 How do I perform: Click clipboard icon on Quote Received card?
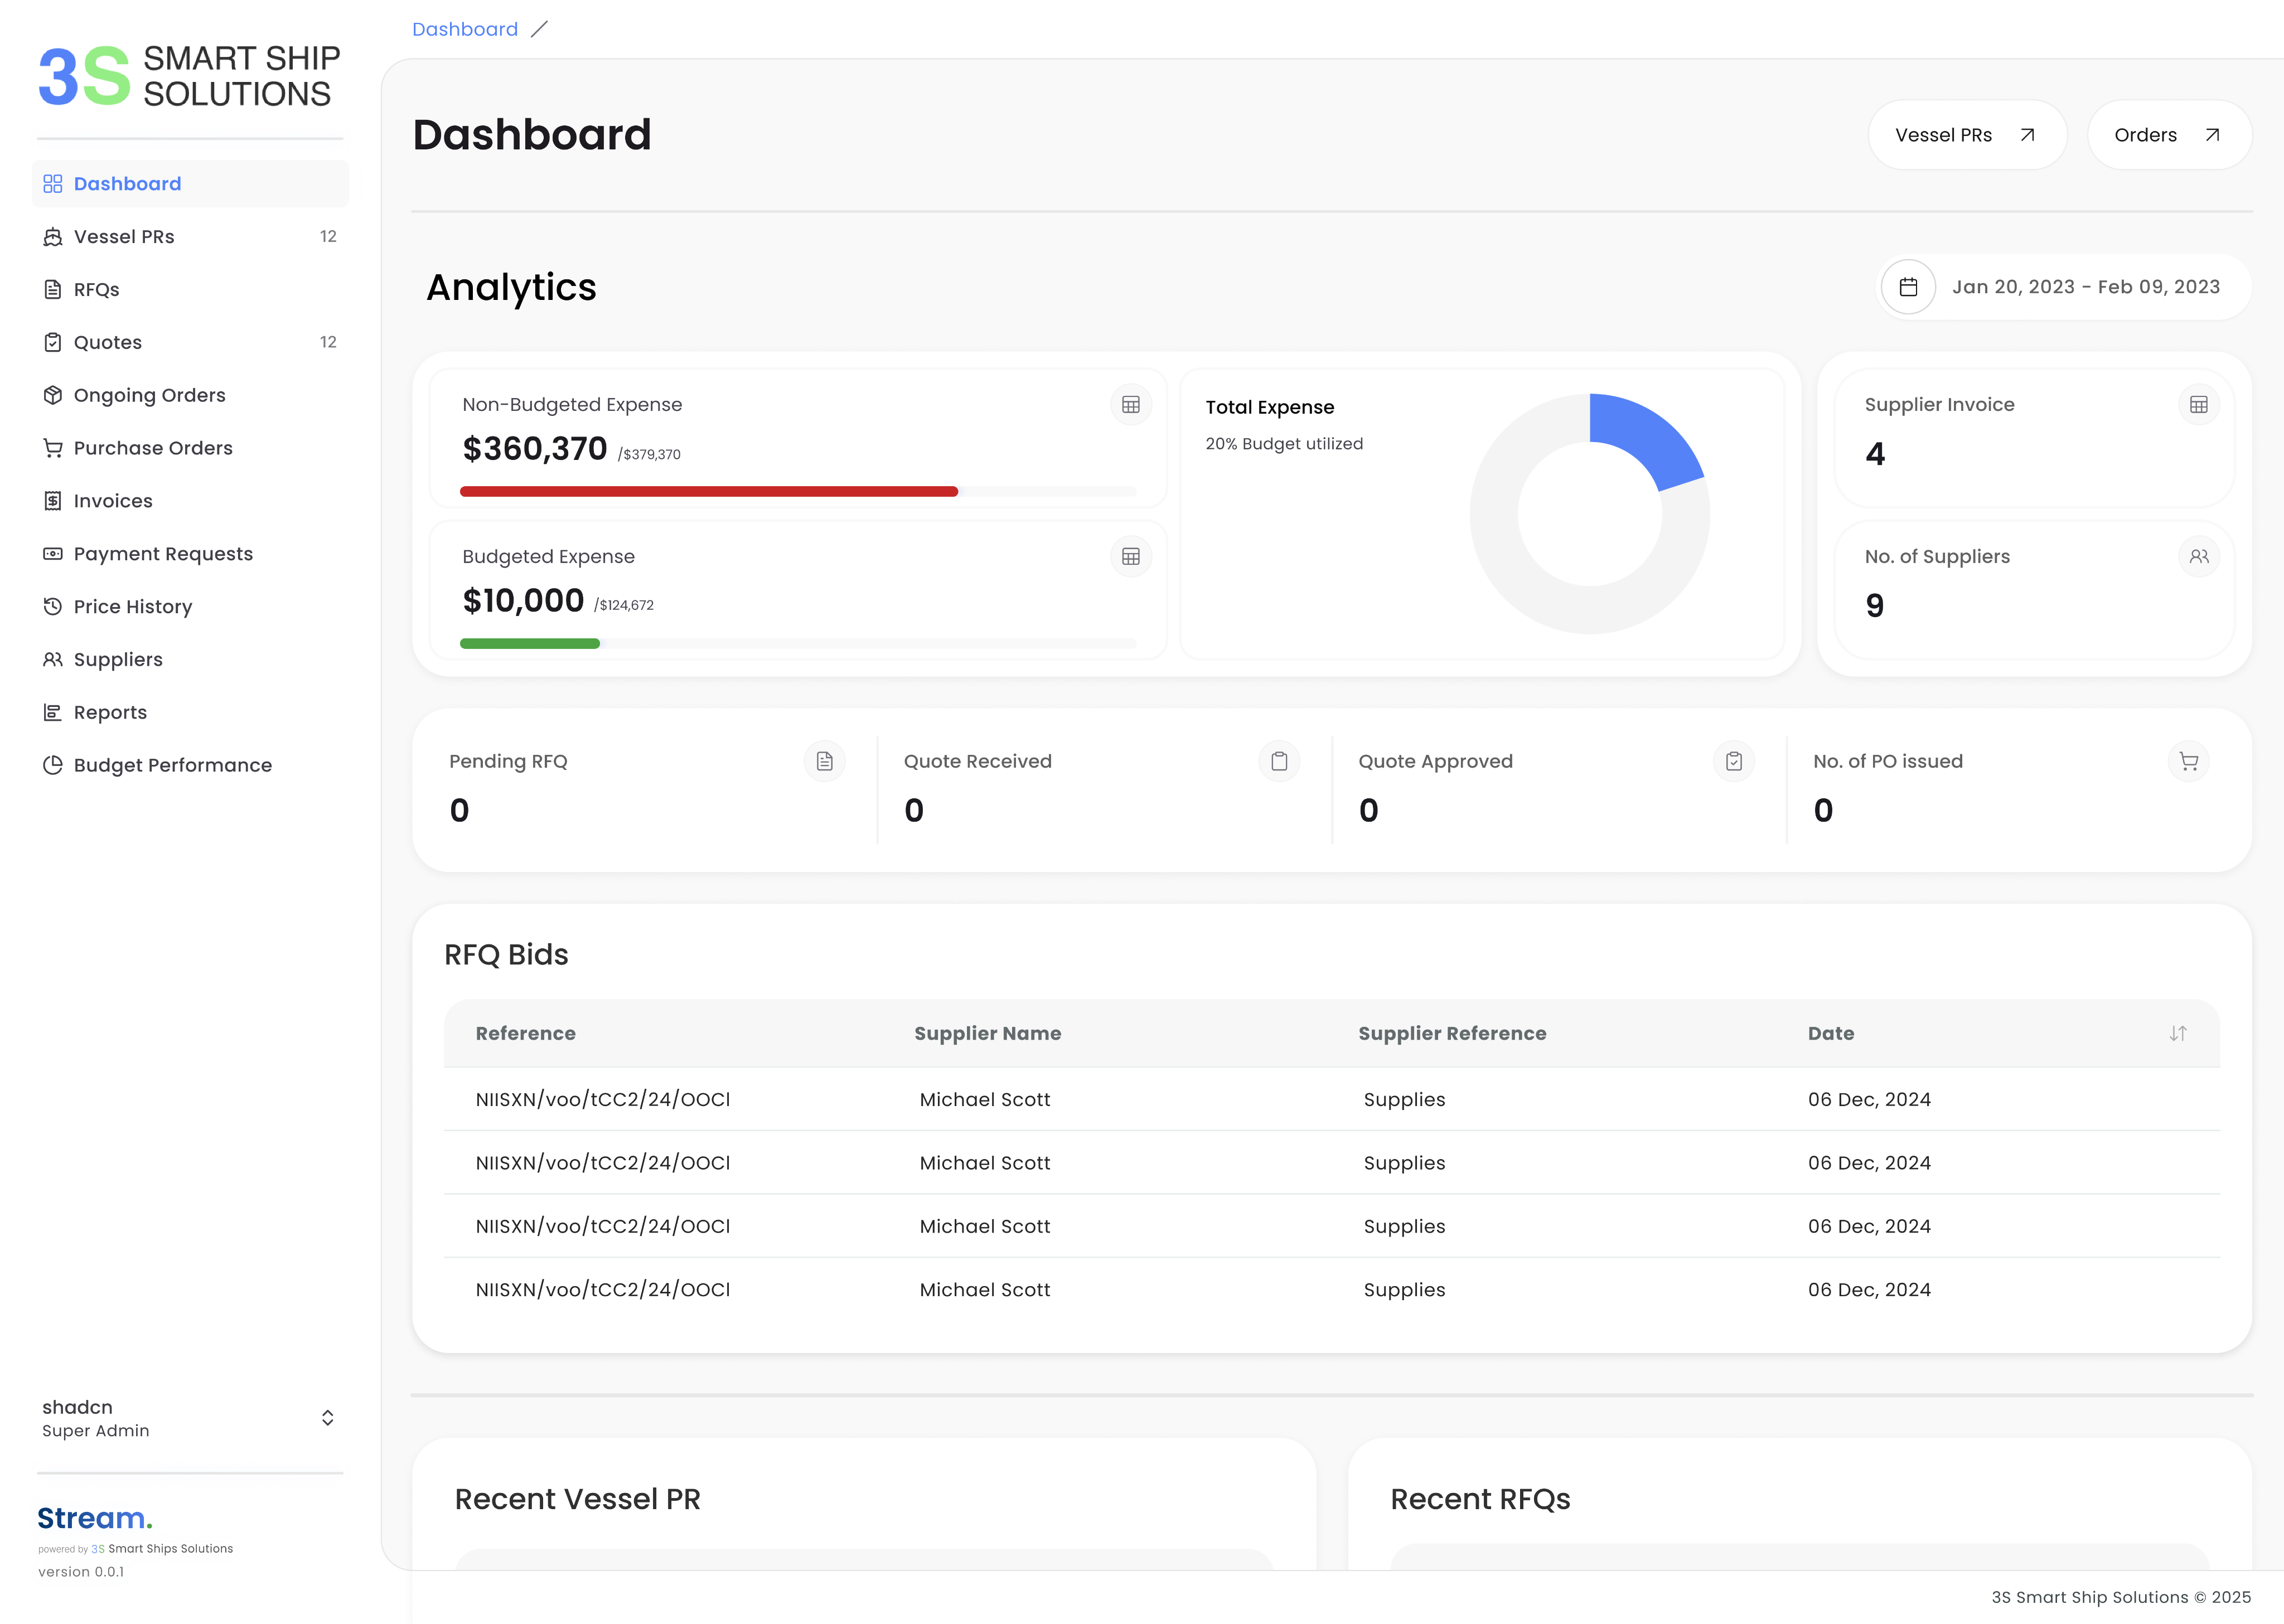point(1279,762)
